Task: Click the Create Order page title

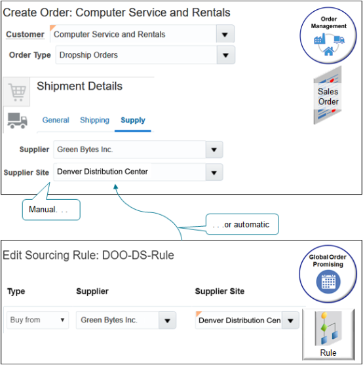Action: click(117, 12)
